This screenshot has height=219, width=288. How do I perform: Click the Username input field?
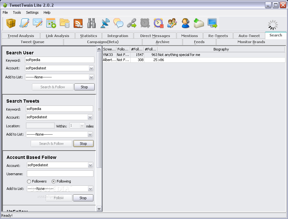click(x=60, y=174)
